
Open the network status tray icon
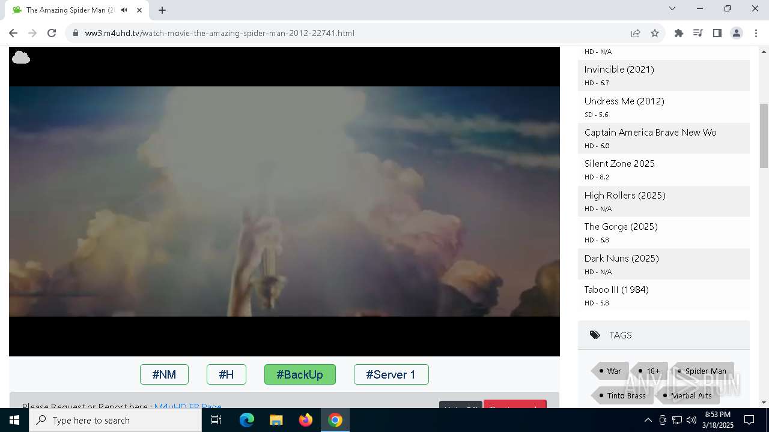click(x=677, y=420)
